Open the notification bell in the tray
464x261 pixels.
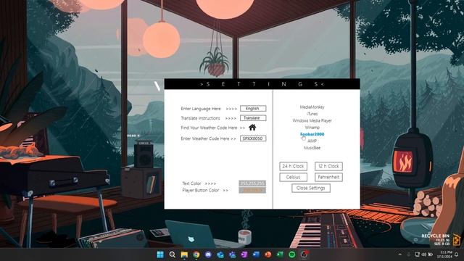click(x=457, y=254)
